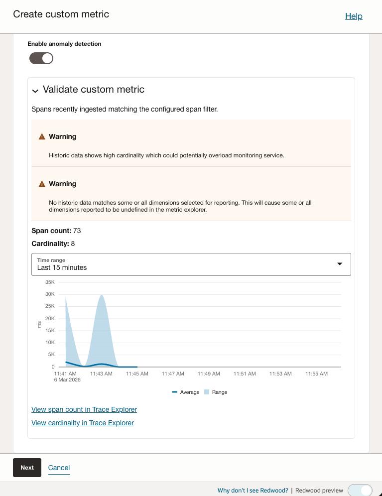Click the warning triangle on the high cardinality alert

(42, 136)
